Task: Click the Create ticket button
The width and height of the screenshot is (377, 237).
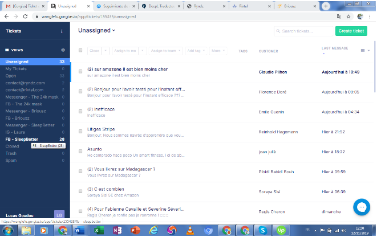Action: click(x=351, y=31)
